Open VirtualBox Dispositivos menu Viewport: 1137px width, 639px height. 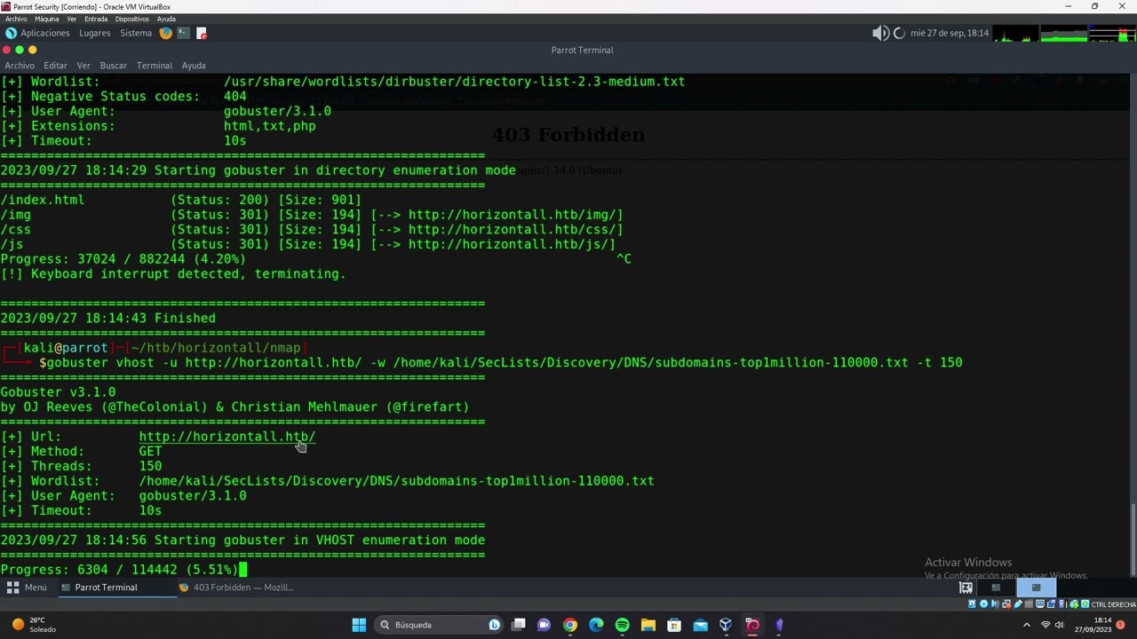pyautogui.click(x=132, y=19)
